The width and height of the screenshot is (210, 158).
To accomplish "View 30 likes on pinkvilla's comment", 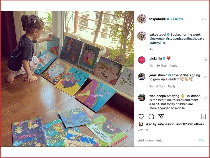I will [161, 66].
